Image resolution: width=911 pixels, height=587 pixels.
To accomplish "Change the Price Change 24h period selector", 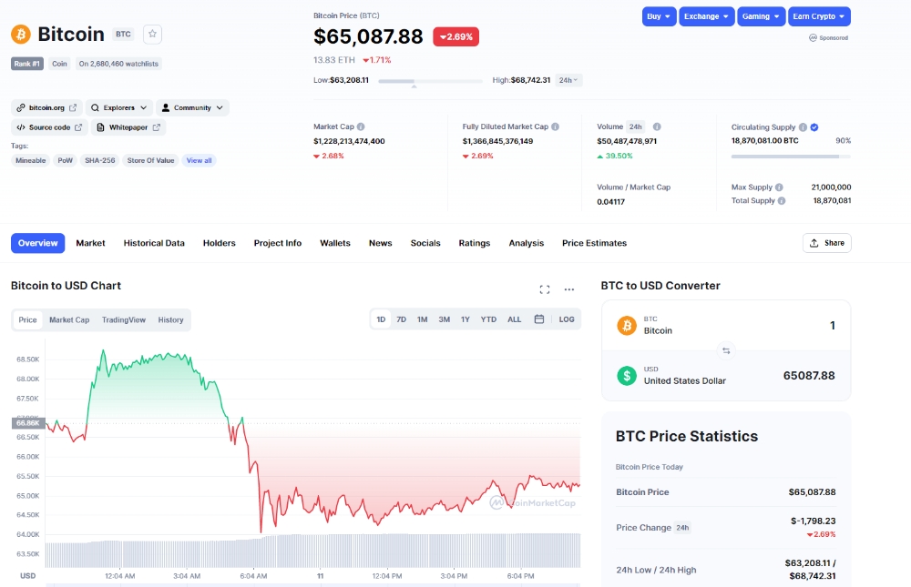I will [682, 528].
